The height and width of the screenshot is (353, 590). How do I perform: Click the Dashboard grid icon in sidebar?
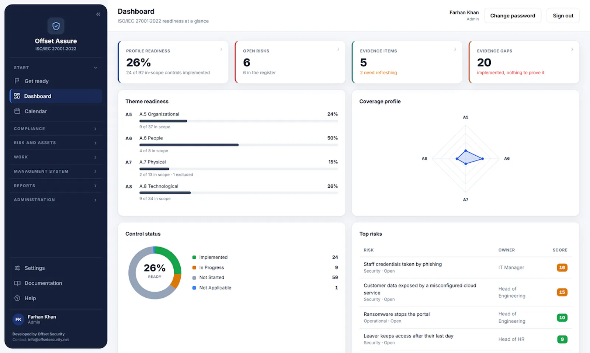point(17,96)
